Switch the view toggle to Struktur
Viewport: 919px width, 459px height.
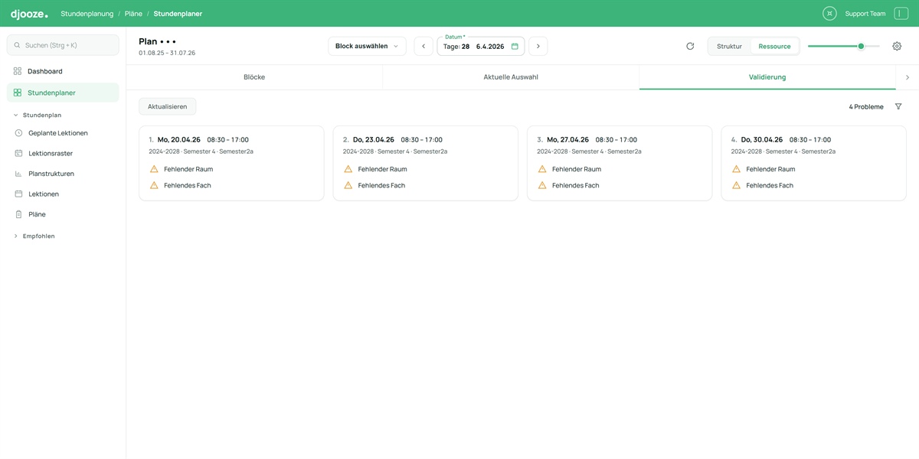[x=729, y=46]
